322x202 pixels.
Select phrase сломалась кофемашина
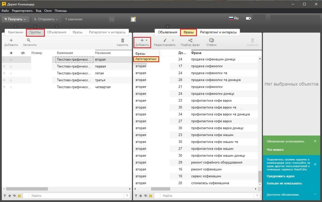210,183
